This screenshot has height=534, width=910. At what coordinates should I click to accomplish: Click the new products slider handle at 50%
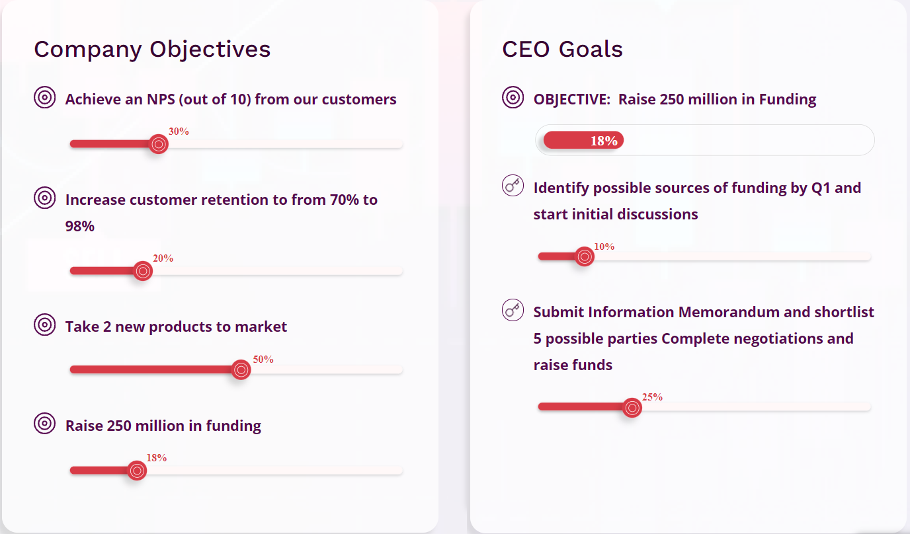[x=241, y=369]
